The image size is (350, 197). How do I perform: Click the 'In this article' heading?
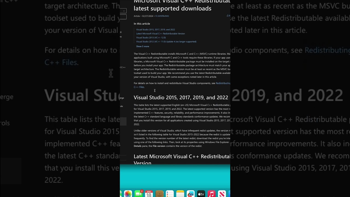click(x=142, y=24)
